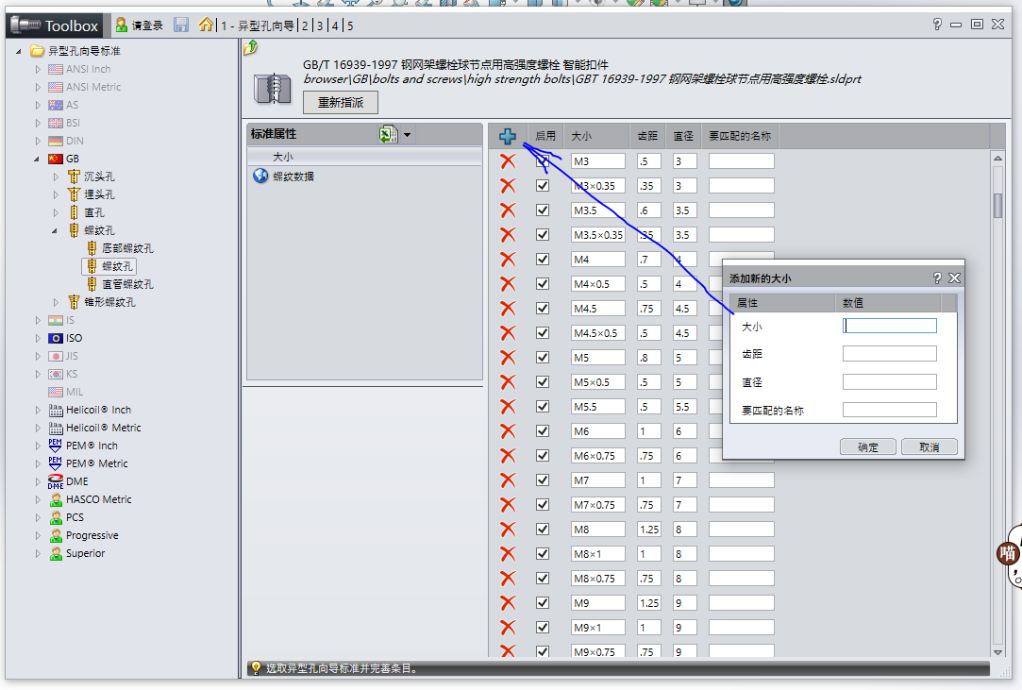Click the 请登录 user login icon
The height and width of the screenshot is (690, 1022).
tap(121, 25)
